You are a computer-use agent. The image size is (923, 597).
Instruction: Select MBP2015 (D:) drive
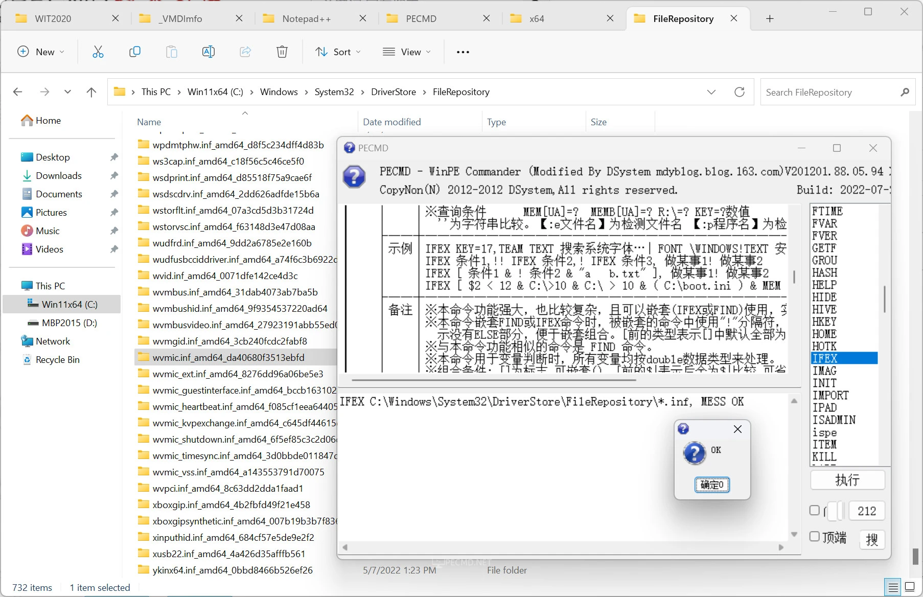pyautogui.click(x=62, y=323)
